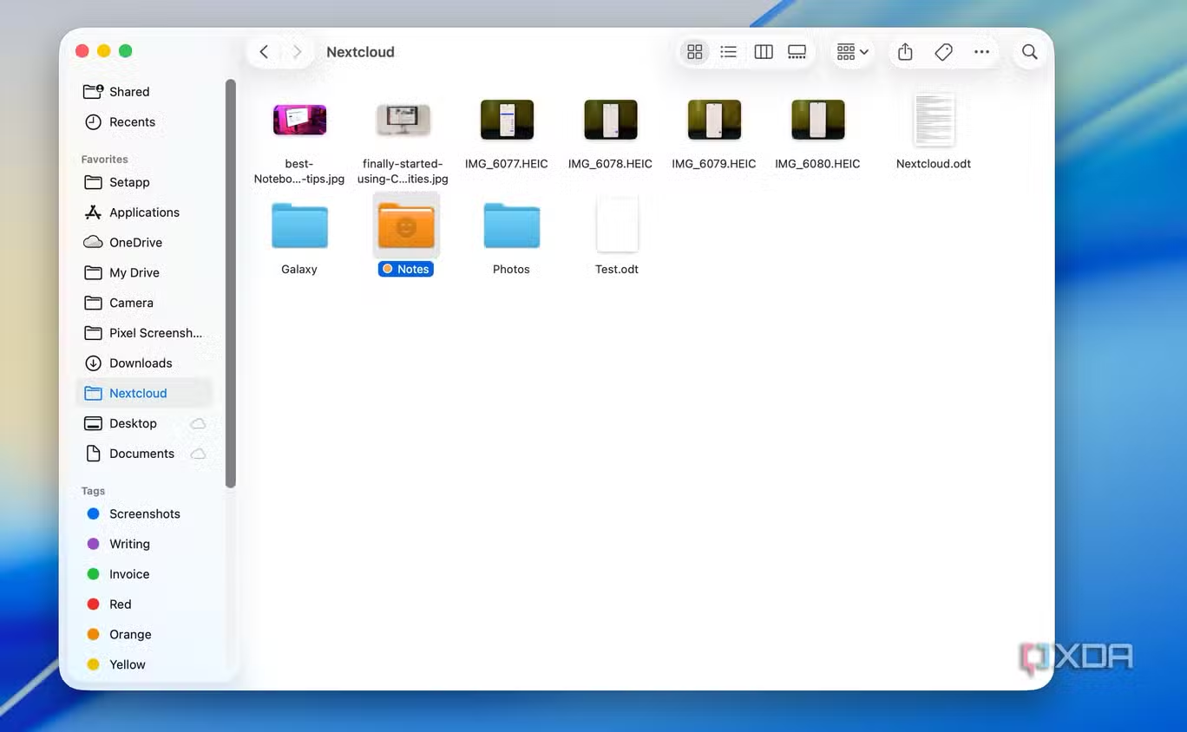Screen dimensions: 1187x732
Task: Click the iCloud status icon beside Documents
Action: pos(198,454)
